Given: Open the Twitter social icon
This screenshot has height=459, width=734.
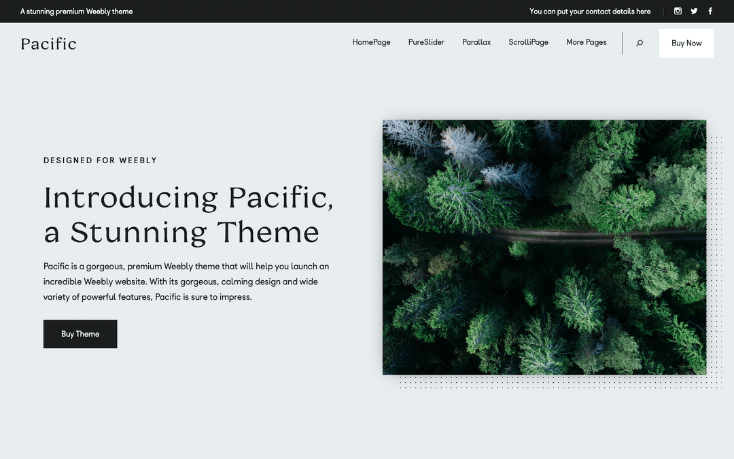Looking at the screenshot, I should 694,11.
